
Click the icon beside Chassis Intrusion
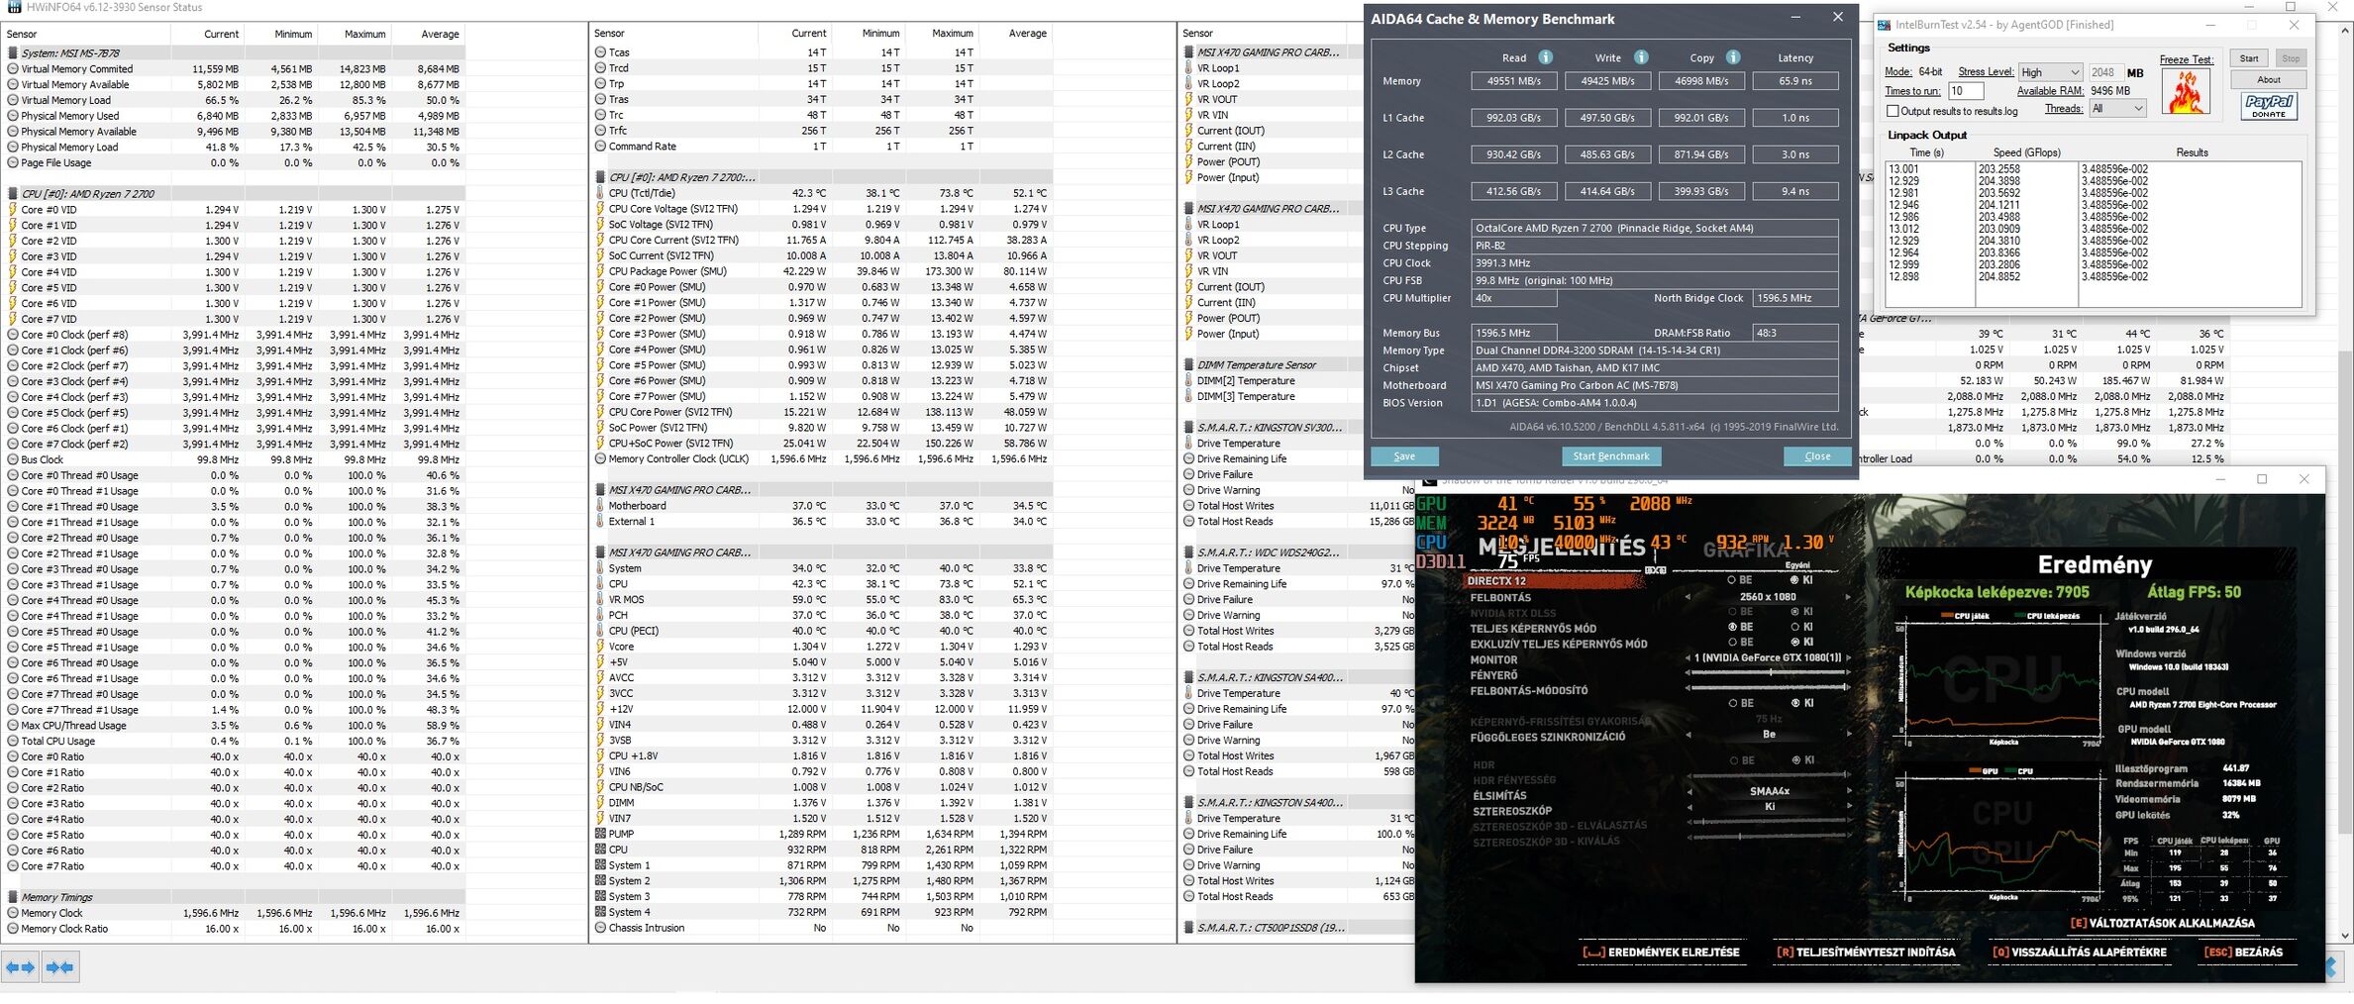click(x=600, y=928)
